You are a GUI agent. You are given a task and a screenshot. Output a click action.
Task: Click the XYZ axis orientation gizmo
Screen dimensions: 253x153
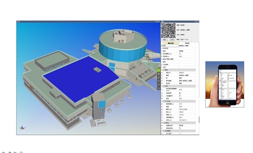click(22, 128)
